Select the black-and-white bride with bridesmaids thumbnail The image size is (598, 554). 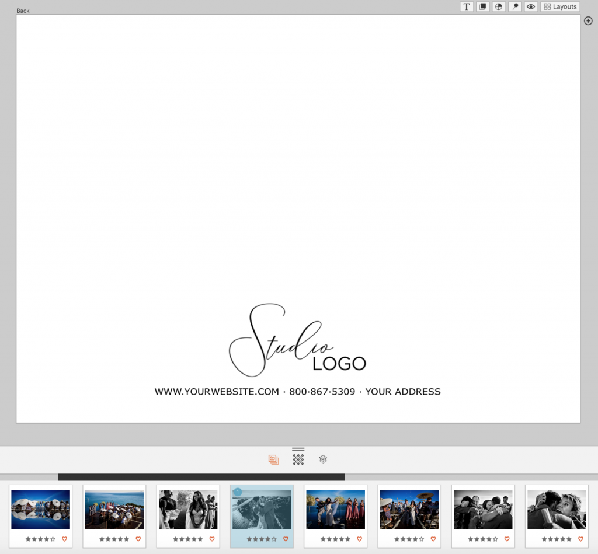(x=188, y=510)
